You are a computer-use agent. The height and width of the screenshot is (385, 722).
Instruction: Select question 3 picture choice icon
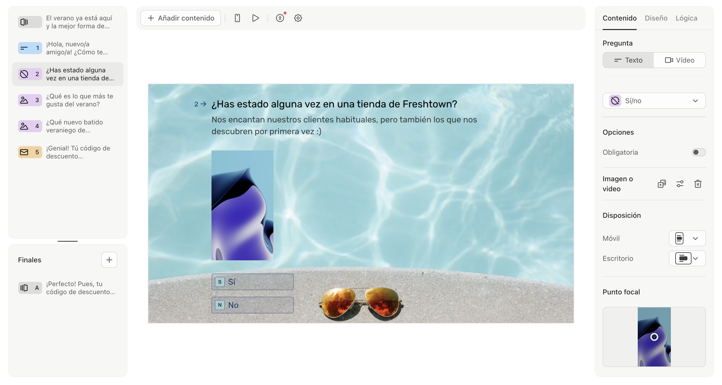click(30, 100)
